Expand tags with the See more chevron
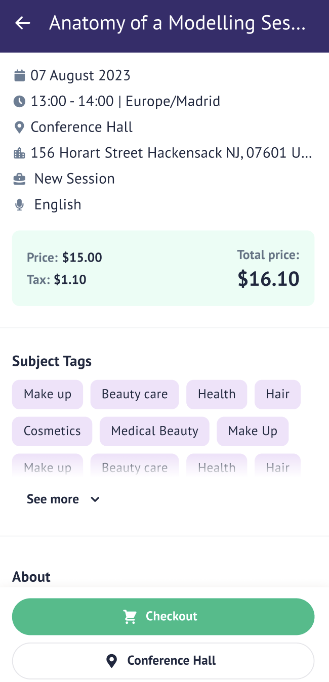 95,499
